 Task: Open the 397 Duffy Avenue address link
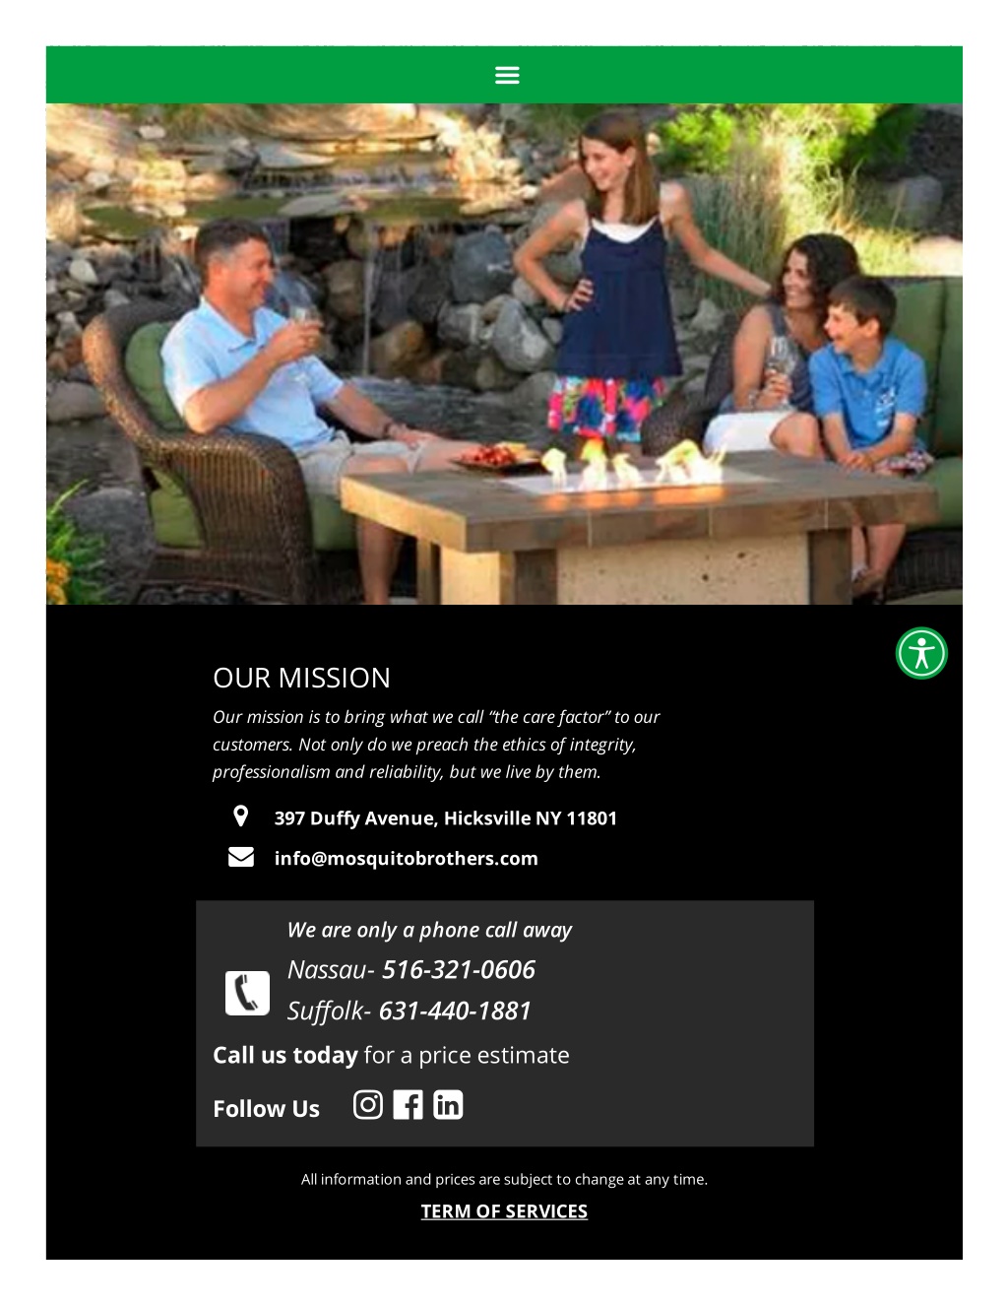(x=446, y=817)
